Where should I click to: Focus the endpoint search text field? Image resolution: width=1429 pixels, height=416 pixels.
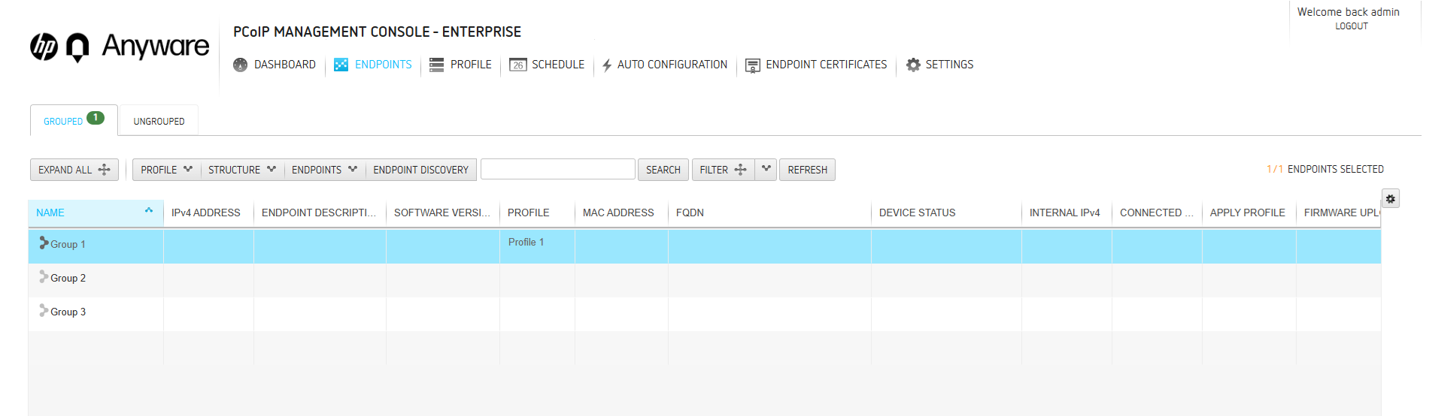coord(558,169)
